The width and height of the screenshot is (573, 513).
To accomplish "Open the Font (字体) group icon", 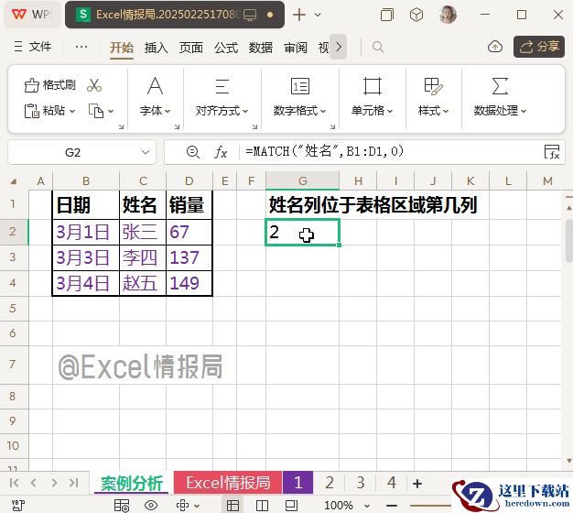I will pyautogui.click(x=155, y=86).
